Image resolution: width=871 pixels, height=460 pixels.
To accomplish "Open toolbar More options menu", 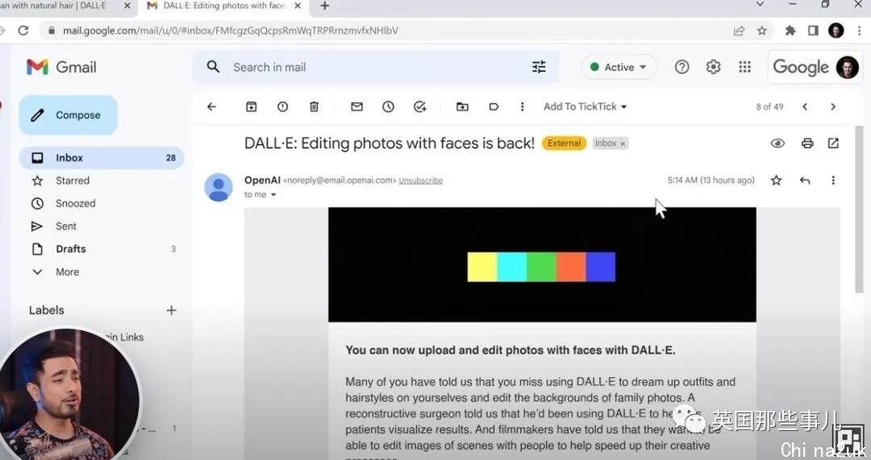I will (522, 106).
